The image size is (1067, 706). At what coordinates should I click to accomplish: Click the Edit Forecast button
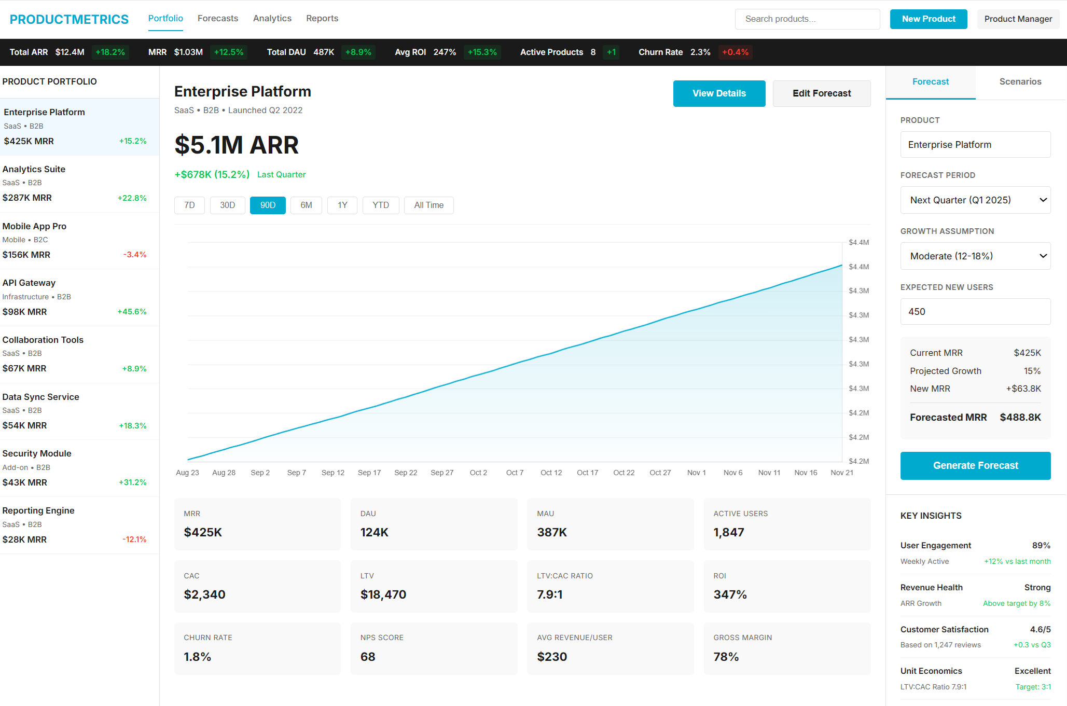821,93
